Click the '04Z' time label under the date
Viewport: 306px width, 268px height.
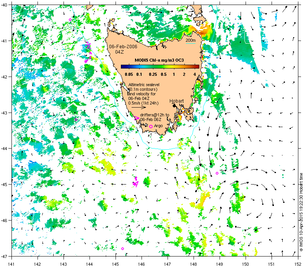(119, 52)
